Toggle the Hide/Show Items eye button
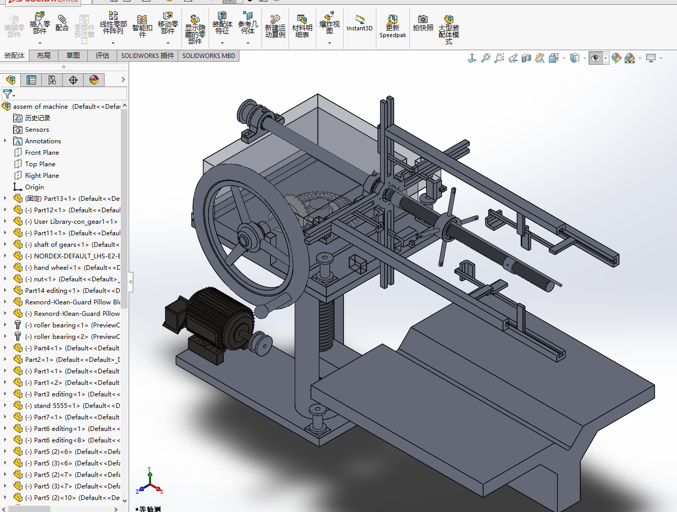This screenshot has width=677, height=512. point(595,58)
